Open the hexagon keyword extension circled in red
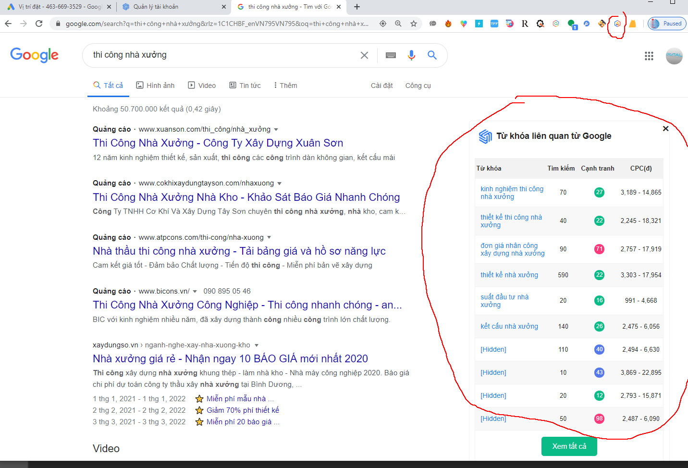 (x=617, y=24)
